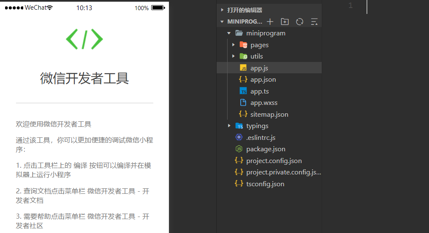Click editor line number 1
The width and height of the screenshot is (429, 233).
[350, 5]
